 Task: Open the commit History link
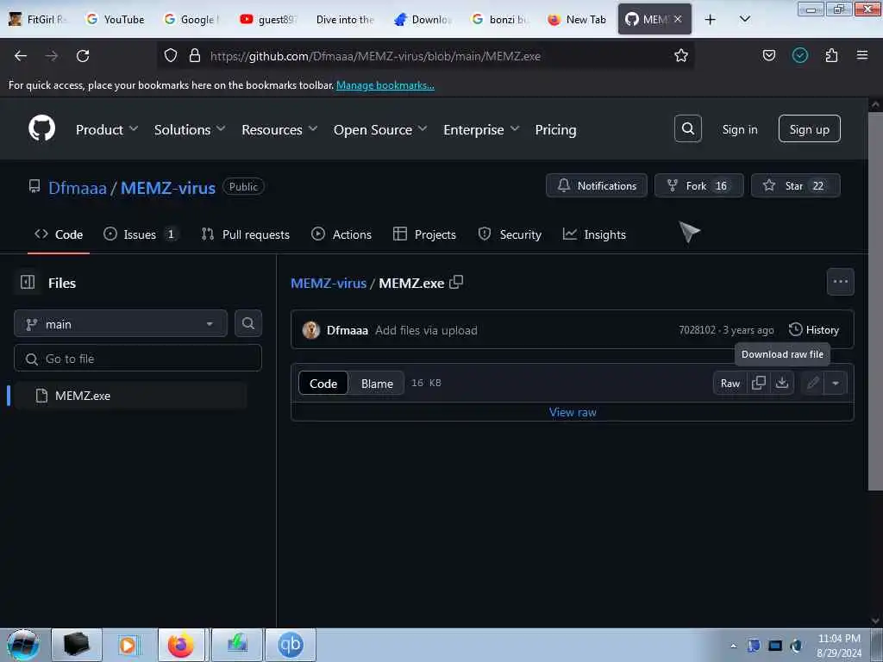pos(814,330)
